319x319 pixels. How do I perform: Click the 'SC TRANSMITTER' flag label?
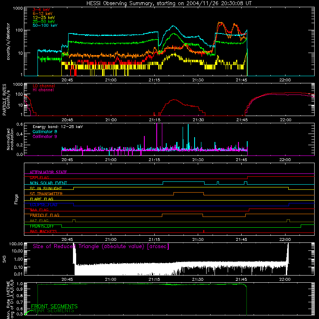(x=46, y=194)
